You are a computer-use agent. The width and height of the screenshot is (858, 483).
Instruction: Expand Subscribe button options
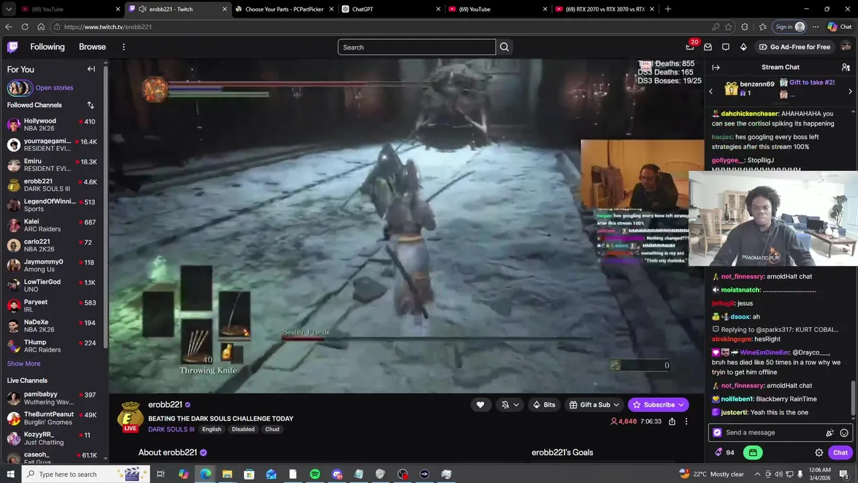coord(681,405)
